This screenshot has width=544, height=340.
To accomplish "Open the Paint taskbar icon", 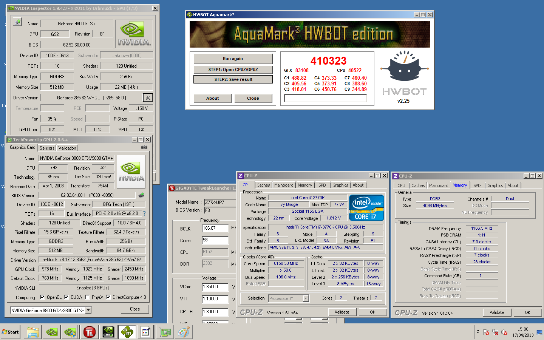I will click(x=184, y=332).
